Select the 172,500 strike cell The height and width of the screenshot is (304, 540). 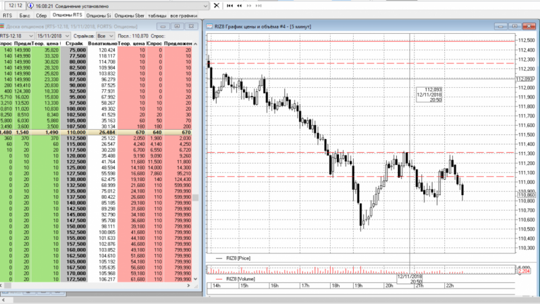tap(74, 279)
